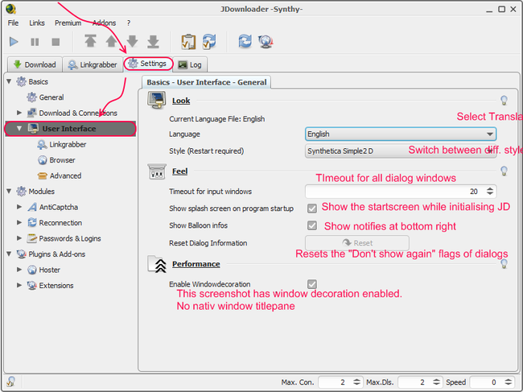Adjust Max.Dls. spinner arrows
Screen dimensions: 523x392
pos(436,382)
